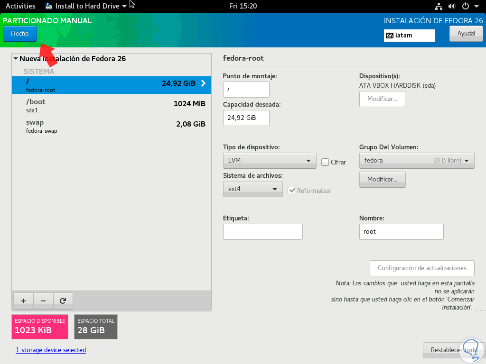Click the 24,92 GiB size value

pyautogui.click(x=178, y=83)
